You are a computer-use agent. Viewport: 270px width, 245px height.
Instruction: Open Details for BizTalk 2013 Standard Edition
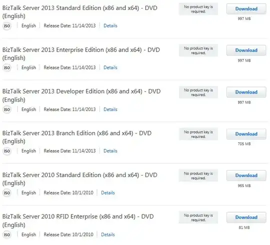tap(110, 26)
